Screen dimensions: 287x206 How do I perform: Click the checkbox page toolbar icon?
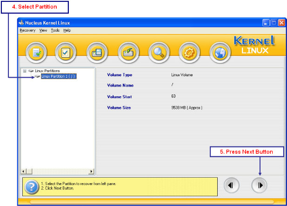pyautogui.click(x=66, y=53)
